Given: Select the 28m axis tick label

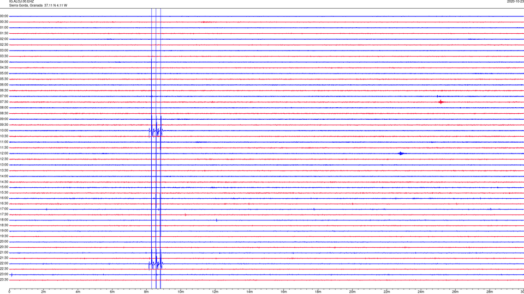Looking at the screenshot, I should coord(490,292).
